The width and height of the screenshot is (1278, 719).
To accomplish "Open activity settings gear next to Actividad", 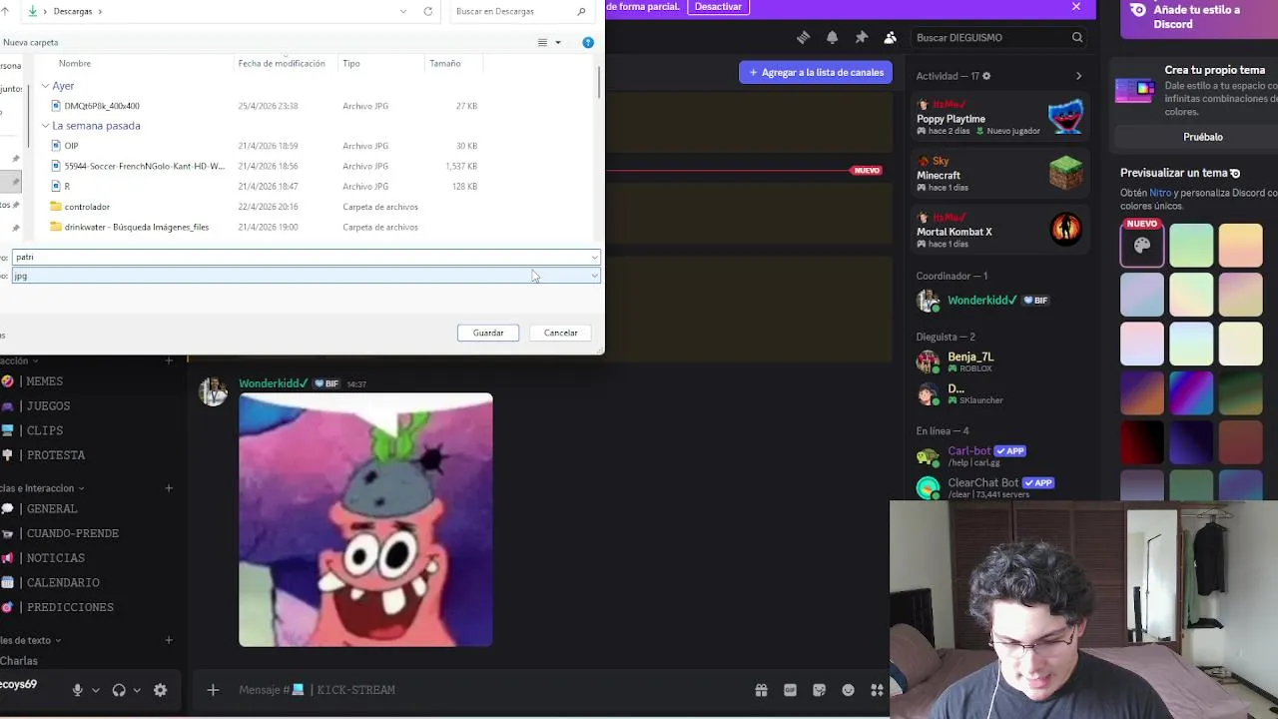I will tap(987, 76).
